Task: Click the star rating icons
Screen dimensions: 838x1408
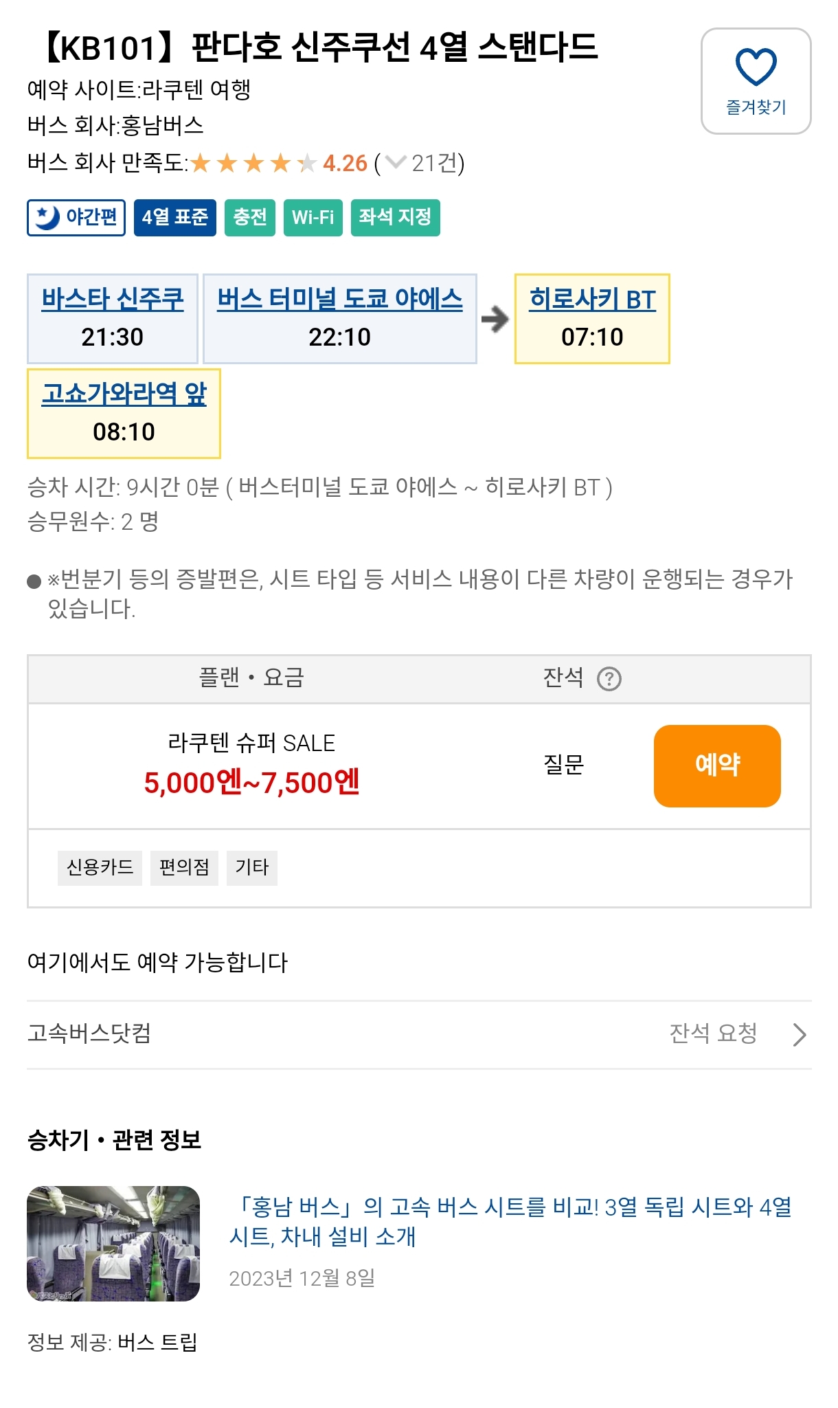Action: tap(253, 164)
